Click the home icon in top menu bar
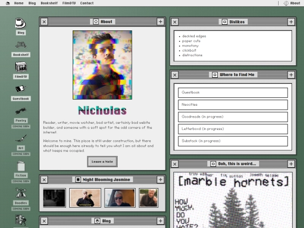304x228 pixels. pos(8,3)
